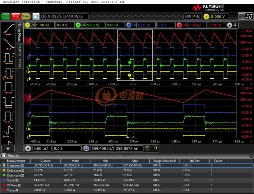The width and height of the screenshot is (254, 194).
Task: Select the fall time measurement icon
Action: (8, 44)
